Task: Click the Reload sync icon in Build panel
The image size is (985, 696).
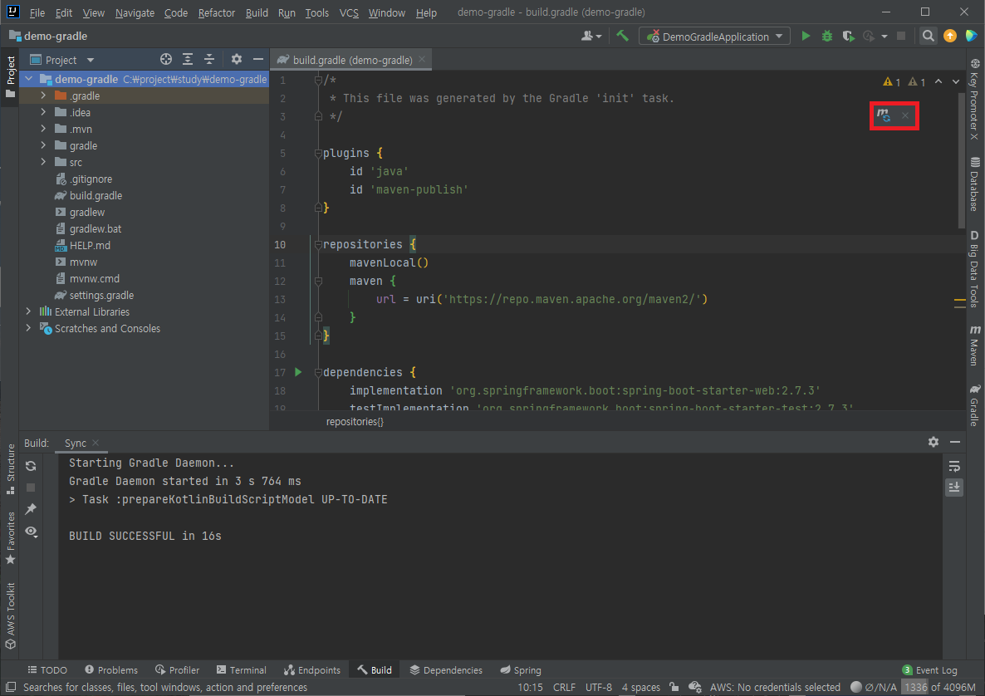Action: [31, 466]
